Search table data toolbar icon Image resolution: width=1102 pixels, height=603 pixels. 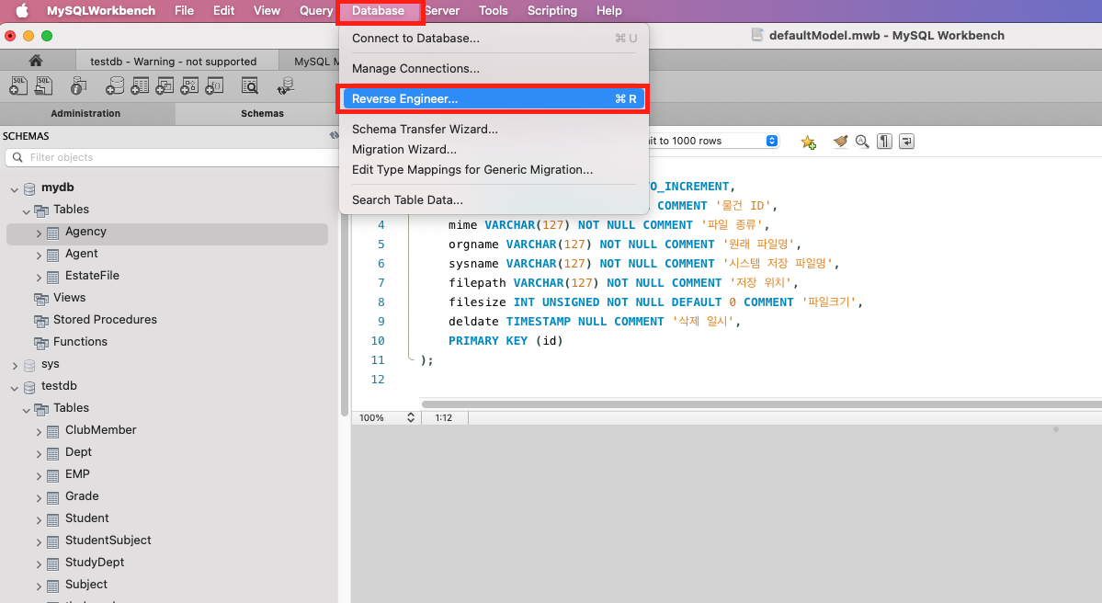click(249, 85)
